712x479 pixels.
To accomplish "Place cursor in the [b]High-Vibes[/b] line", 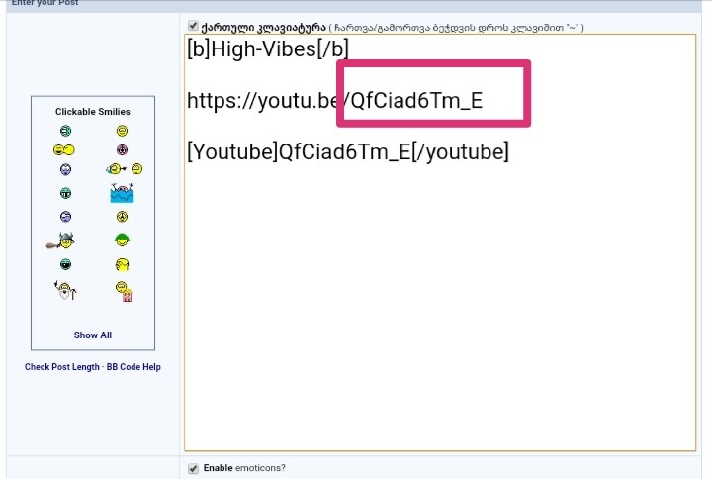I will (x=268, y=48).
